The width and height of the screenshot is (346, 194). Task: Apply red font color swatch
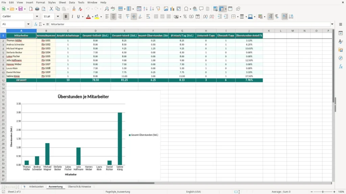88,17
